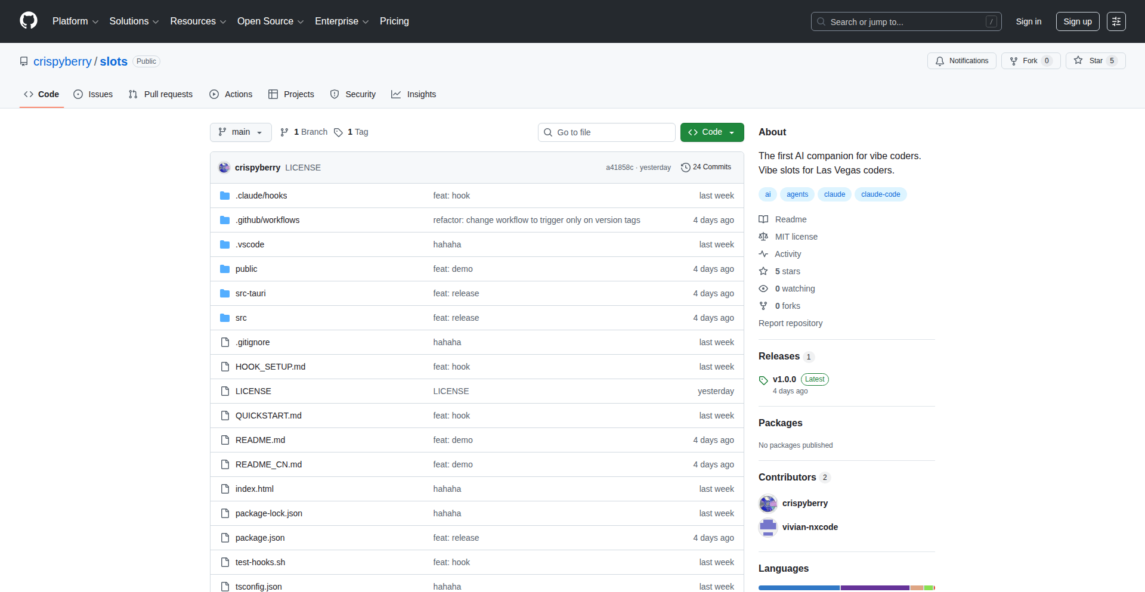
Task: Fork the repository using Fork button
Action: [1024, 61]
